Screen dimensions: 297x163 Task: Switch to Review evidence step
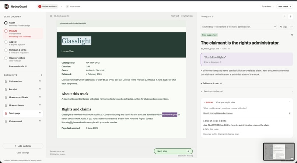(x=48, y=6)
